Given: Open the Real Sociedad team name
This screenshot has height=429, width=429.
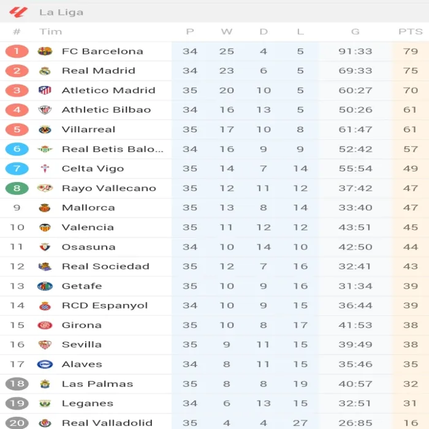Looking at the screenshot, I should coord(105,267).
